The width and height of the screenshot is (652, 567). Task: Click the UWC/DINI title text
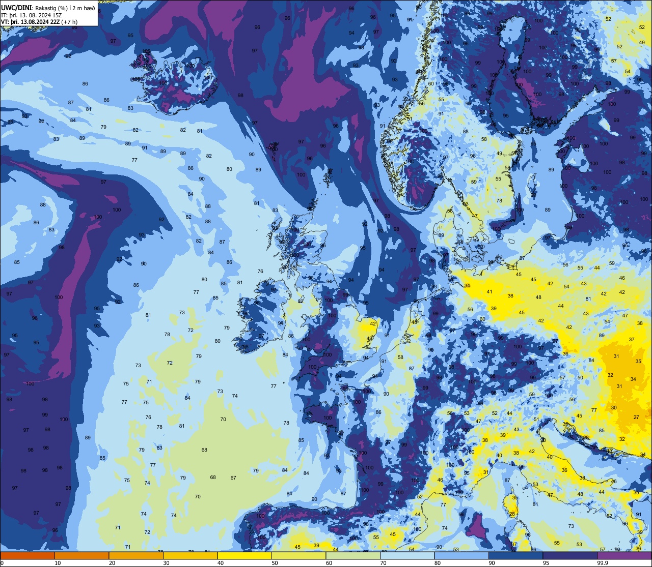pos(15,7)
